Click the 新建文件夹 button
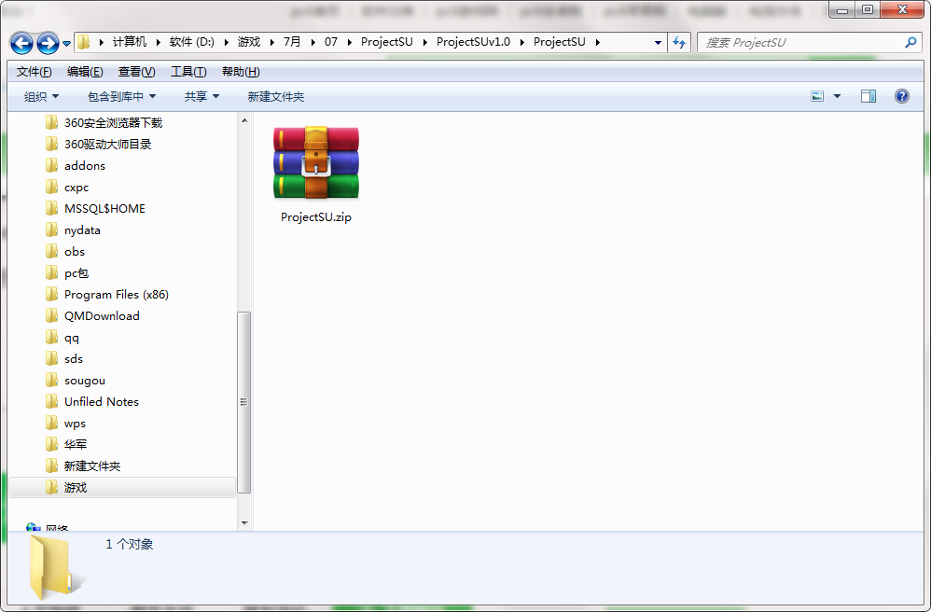Screen dimensions: 931x612 pyautogui.click(x=276, y=96)
